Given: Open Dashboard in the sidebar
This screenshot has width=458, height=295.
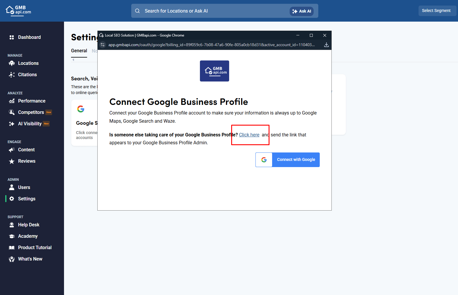Looking at the screenshot, I should tap(29, 37).
